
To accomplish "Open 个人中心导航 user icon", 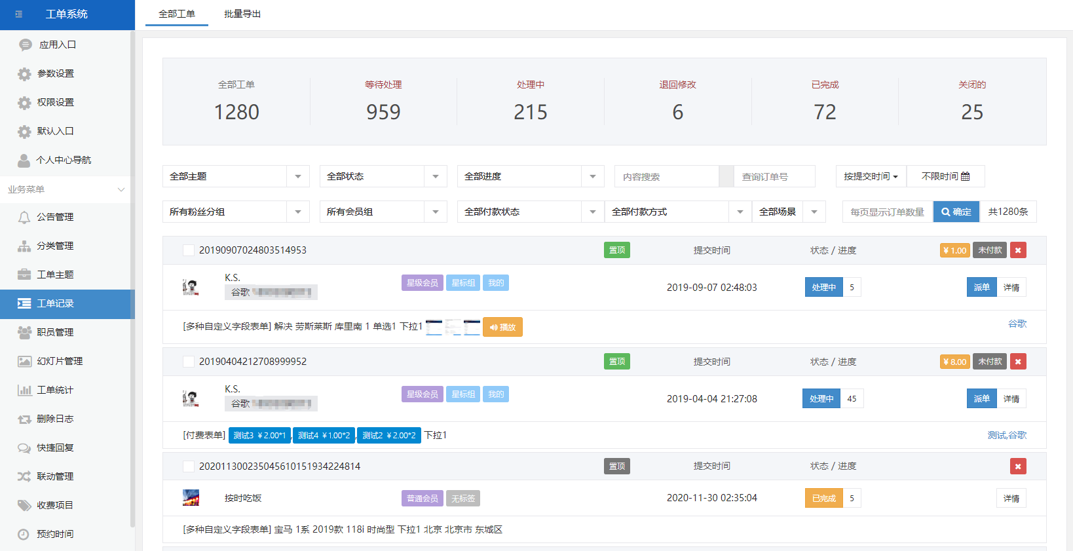I will tap(24, 160).
